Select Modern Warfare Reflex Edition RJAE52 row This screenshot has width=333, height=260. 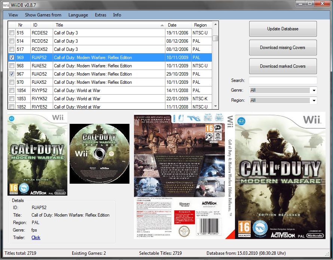(110, 65)
